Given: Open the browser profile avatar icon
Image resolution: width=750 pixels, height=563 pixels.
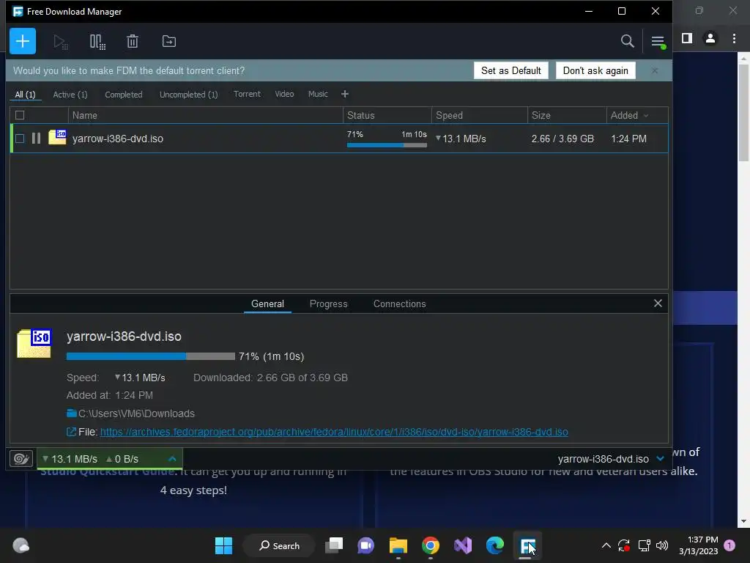Looking at the screenshot, I should 710,38.
